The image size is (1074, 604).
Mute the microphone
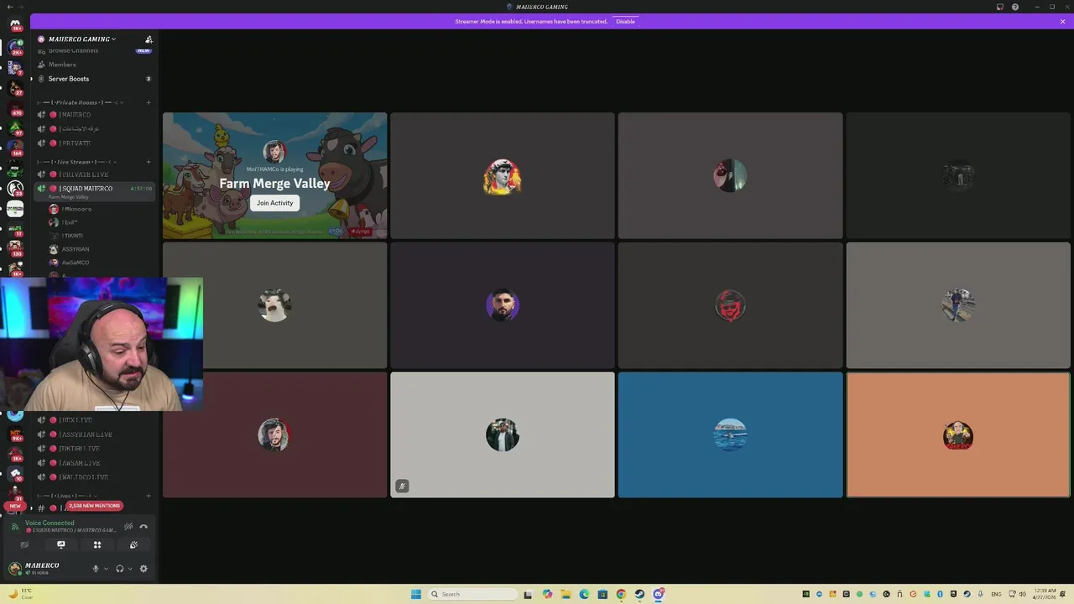[95, 569]
